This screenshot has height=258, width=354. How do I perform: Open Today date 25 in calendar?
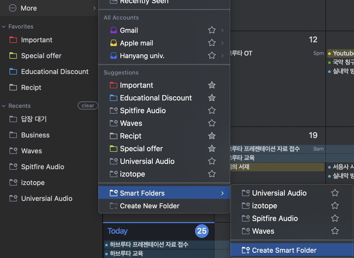(202, 231)
